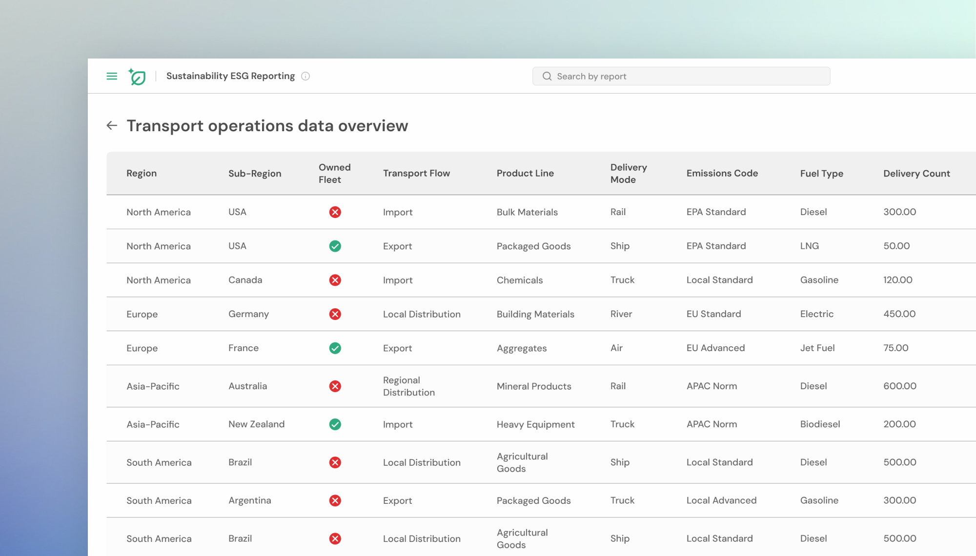Click the Biodiesel fuel type cell

point(820,424)
